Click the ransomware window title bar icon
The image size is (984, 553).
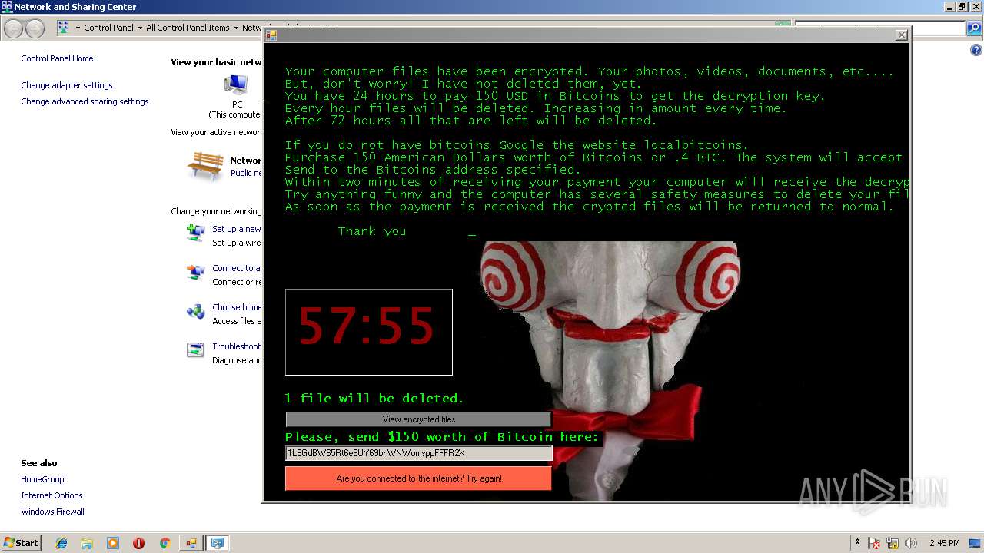271,35
